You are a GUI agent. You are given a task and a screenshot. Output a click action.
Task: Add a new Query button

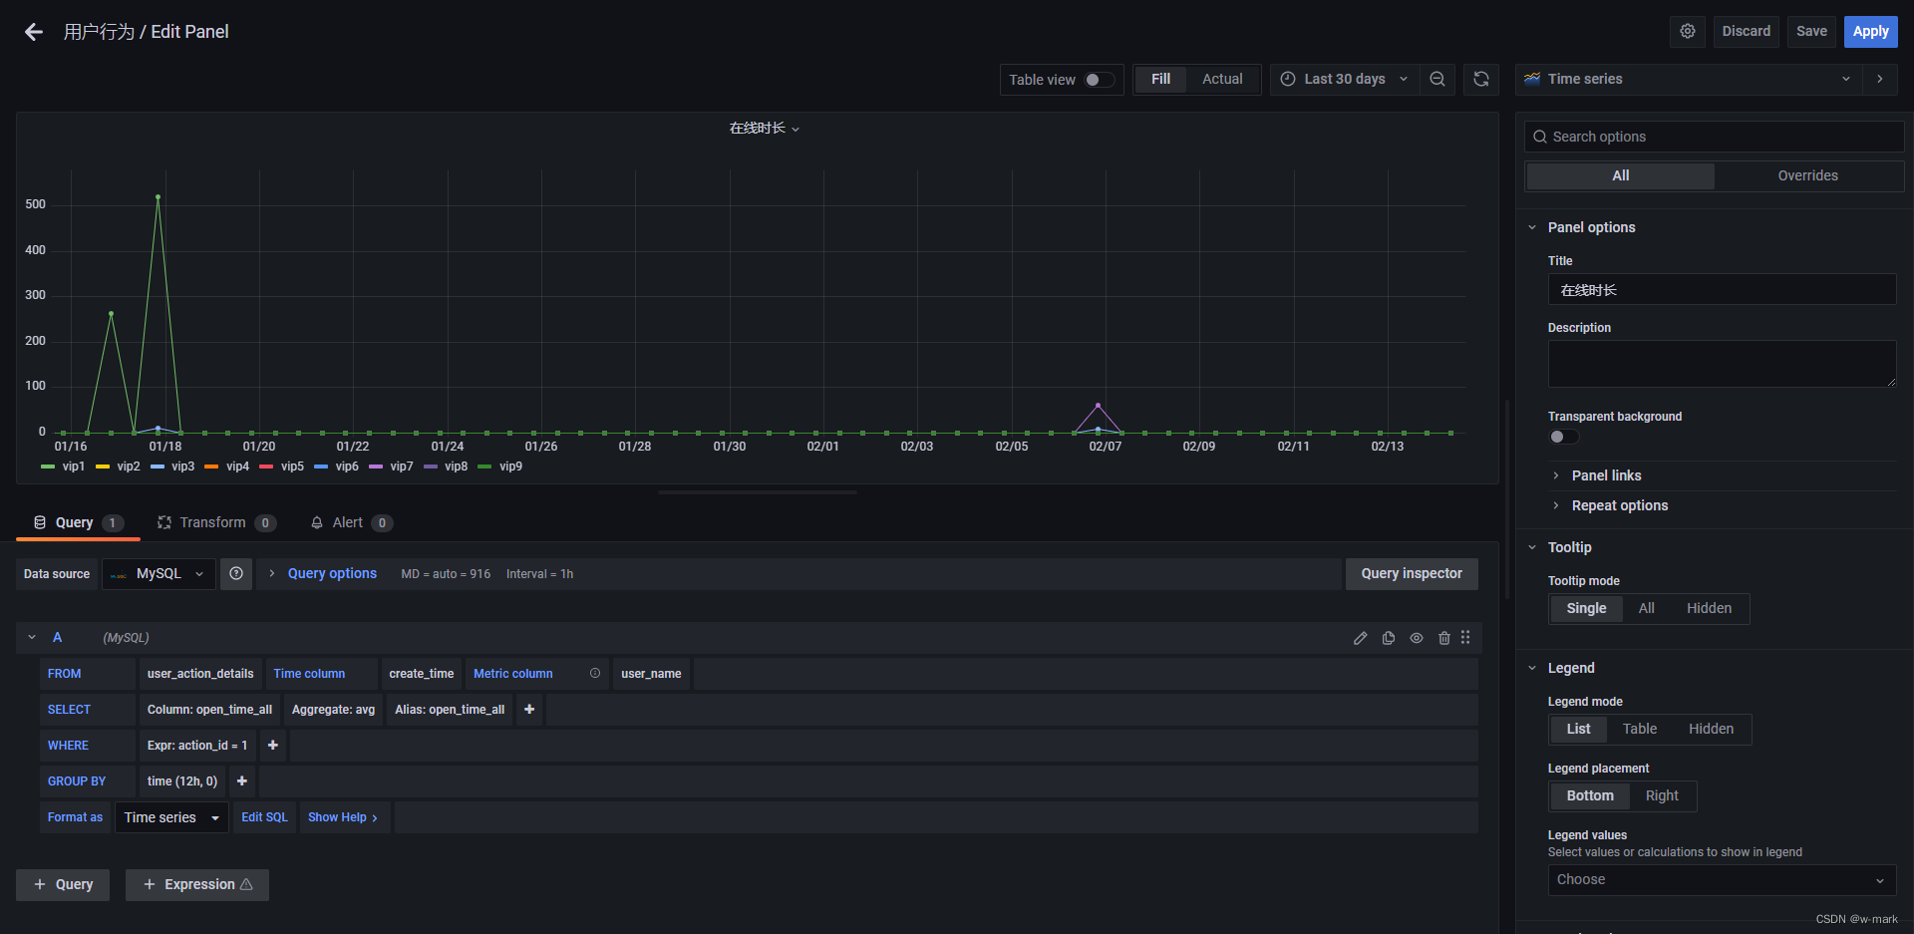click(63, 884)
